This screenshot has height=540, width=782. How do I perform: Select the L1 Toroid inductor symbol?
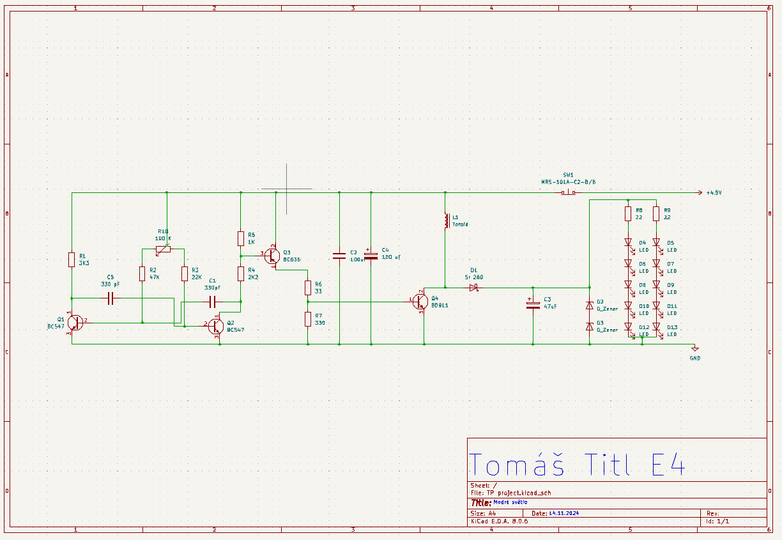pos(445,220)
